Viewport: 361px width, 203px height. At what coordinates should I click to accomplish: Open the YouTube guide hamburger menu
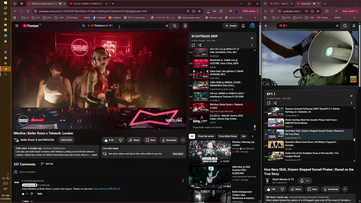click(x=17, y=26)
